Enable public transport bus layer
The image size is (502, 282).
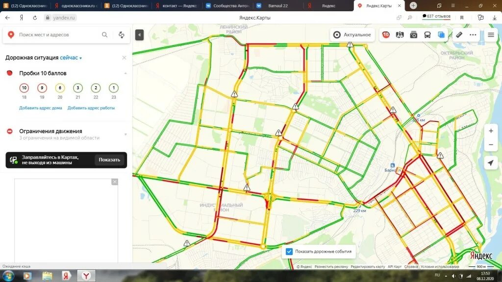[x=427, y=35]
